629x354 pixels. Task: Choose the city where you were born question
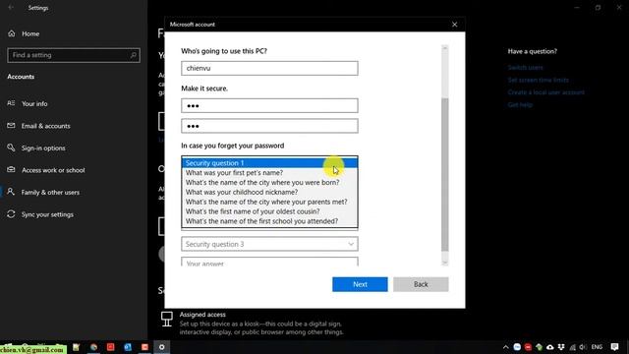[x=269, y=182]
